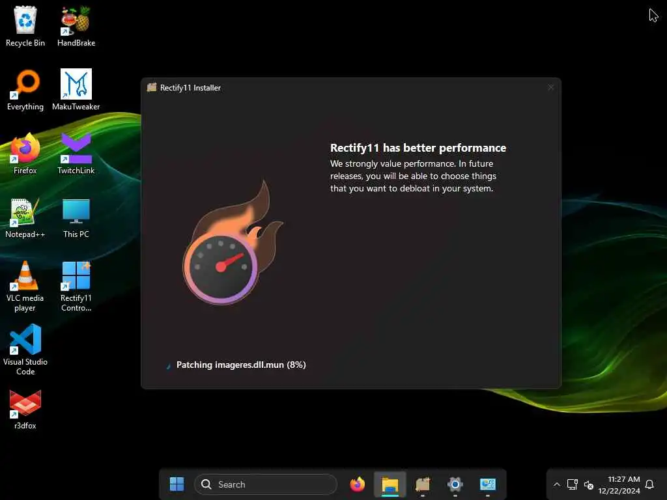Open the Settings gear taskbar icon
The image size is (667, 500).
455,484
